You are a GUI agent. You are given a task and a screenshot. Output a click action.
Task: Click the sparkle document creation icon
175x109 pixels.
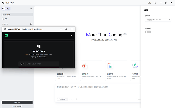135,66
